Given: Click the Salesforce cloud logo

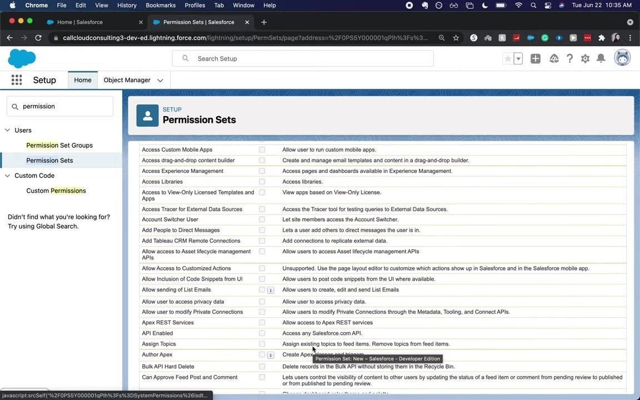Looking at the screenshot, I should [22, 58].
